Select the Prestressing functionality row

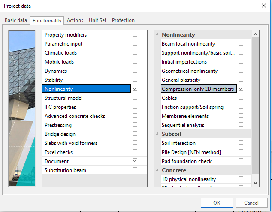pyautogui.click(x=86, y=125)
